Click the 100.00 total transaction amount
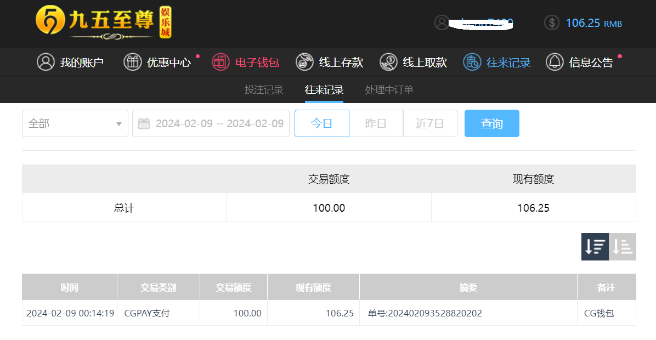Image resolution: width=656 pixels, height=340 pixels. [329, 208]
